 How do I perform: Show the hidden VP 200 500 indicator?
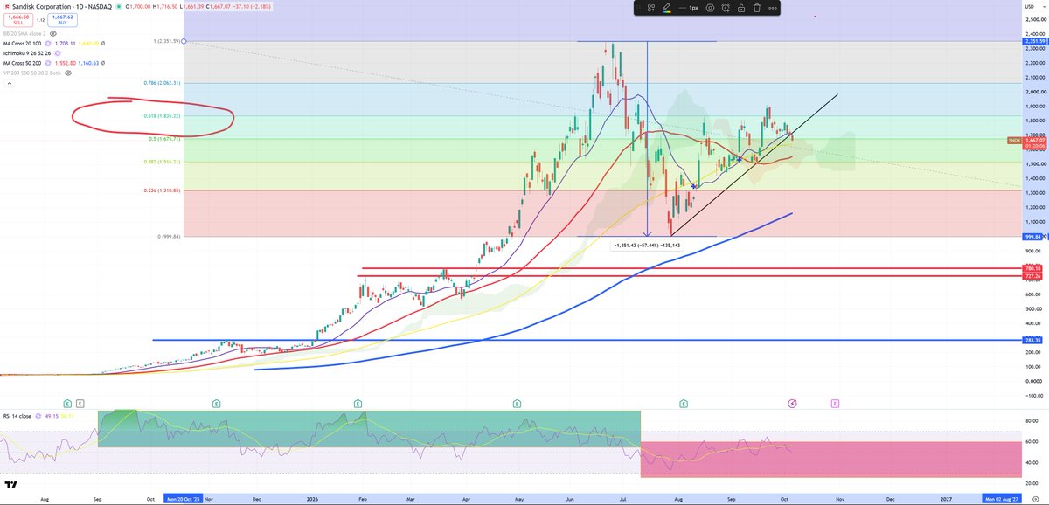pyautogui.click(x=68, y=73)
